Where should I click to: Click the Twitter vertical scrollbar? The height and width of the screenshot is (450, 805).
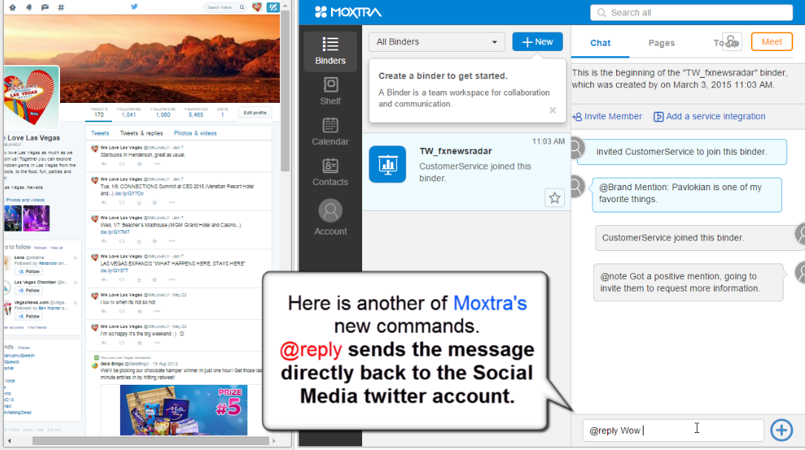285,91
